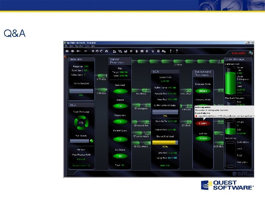265x199 pixels.
Task: Click the Dispatchers green oval
Action: coord(120,122)
